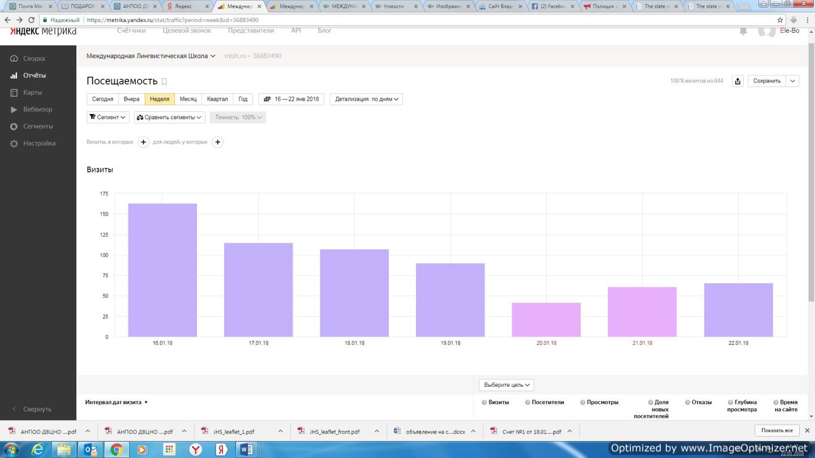Select Доля новых посетителей radio button
This screenshot has width=815, height=458.
(x=650, y=403)
